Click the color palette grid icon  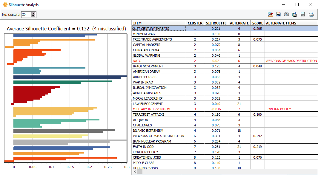click(279, 14)
